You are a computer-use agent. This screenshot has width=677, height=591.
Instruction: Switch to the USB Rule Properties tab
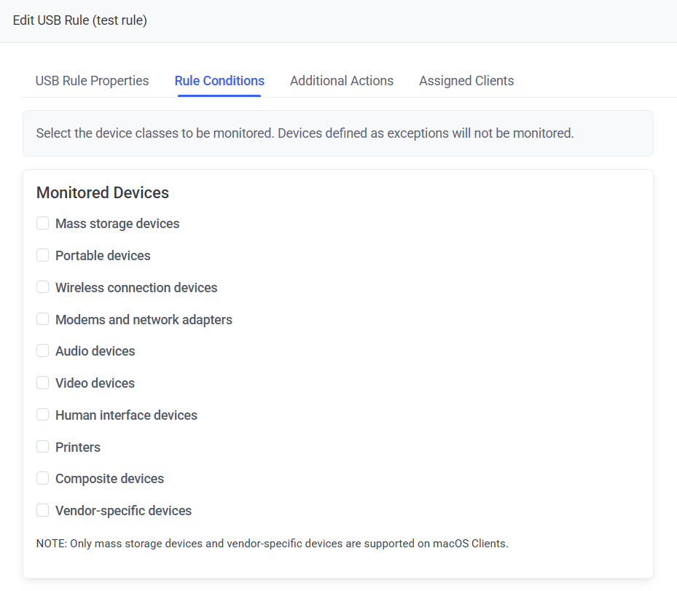[x=92, y=81]
